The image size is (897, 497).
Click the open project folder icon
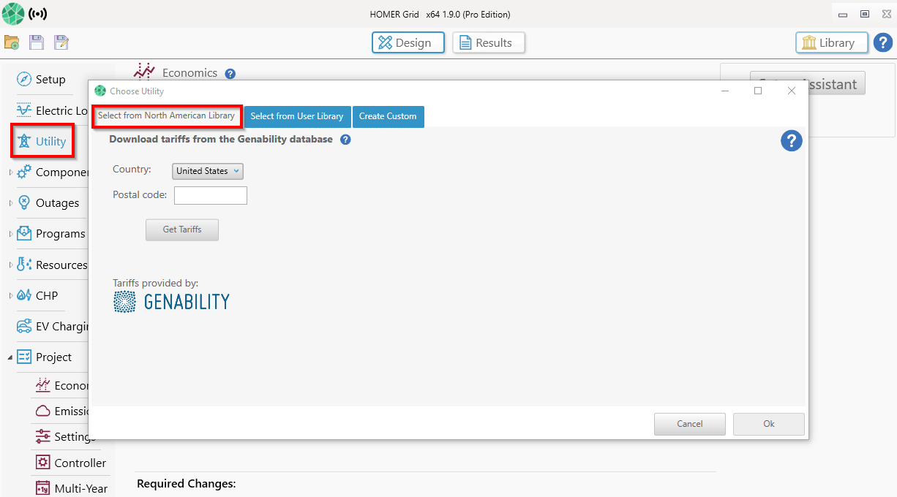pyautogui.click(x=12, y=42)
